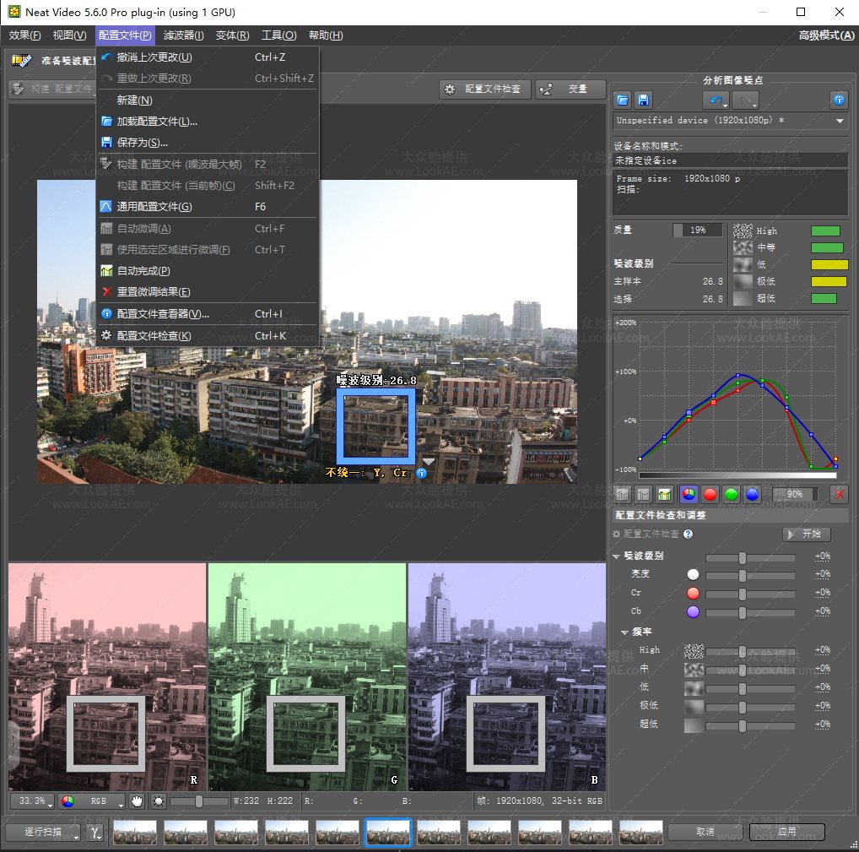Open profile file with folder icon

pyautogui.click(x=623, y=100)
